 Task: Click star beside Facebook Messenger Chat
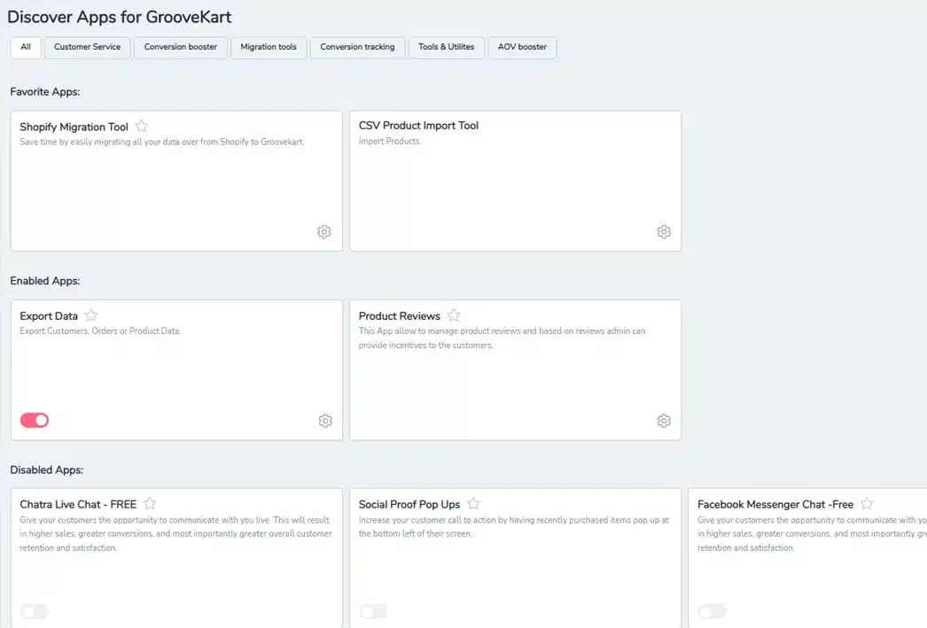(x=867, y=504)
